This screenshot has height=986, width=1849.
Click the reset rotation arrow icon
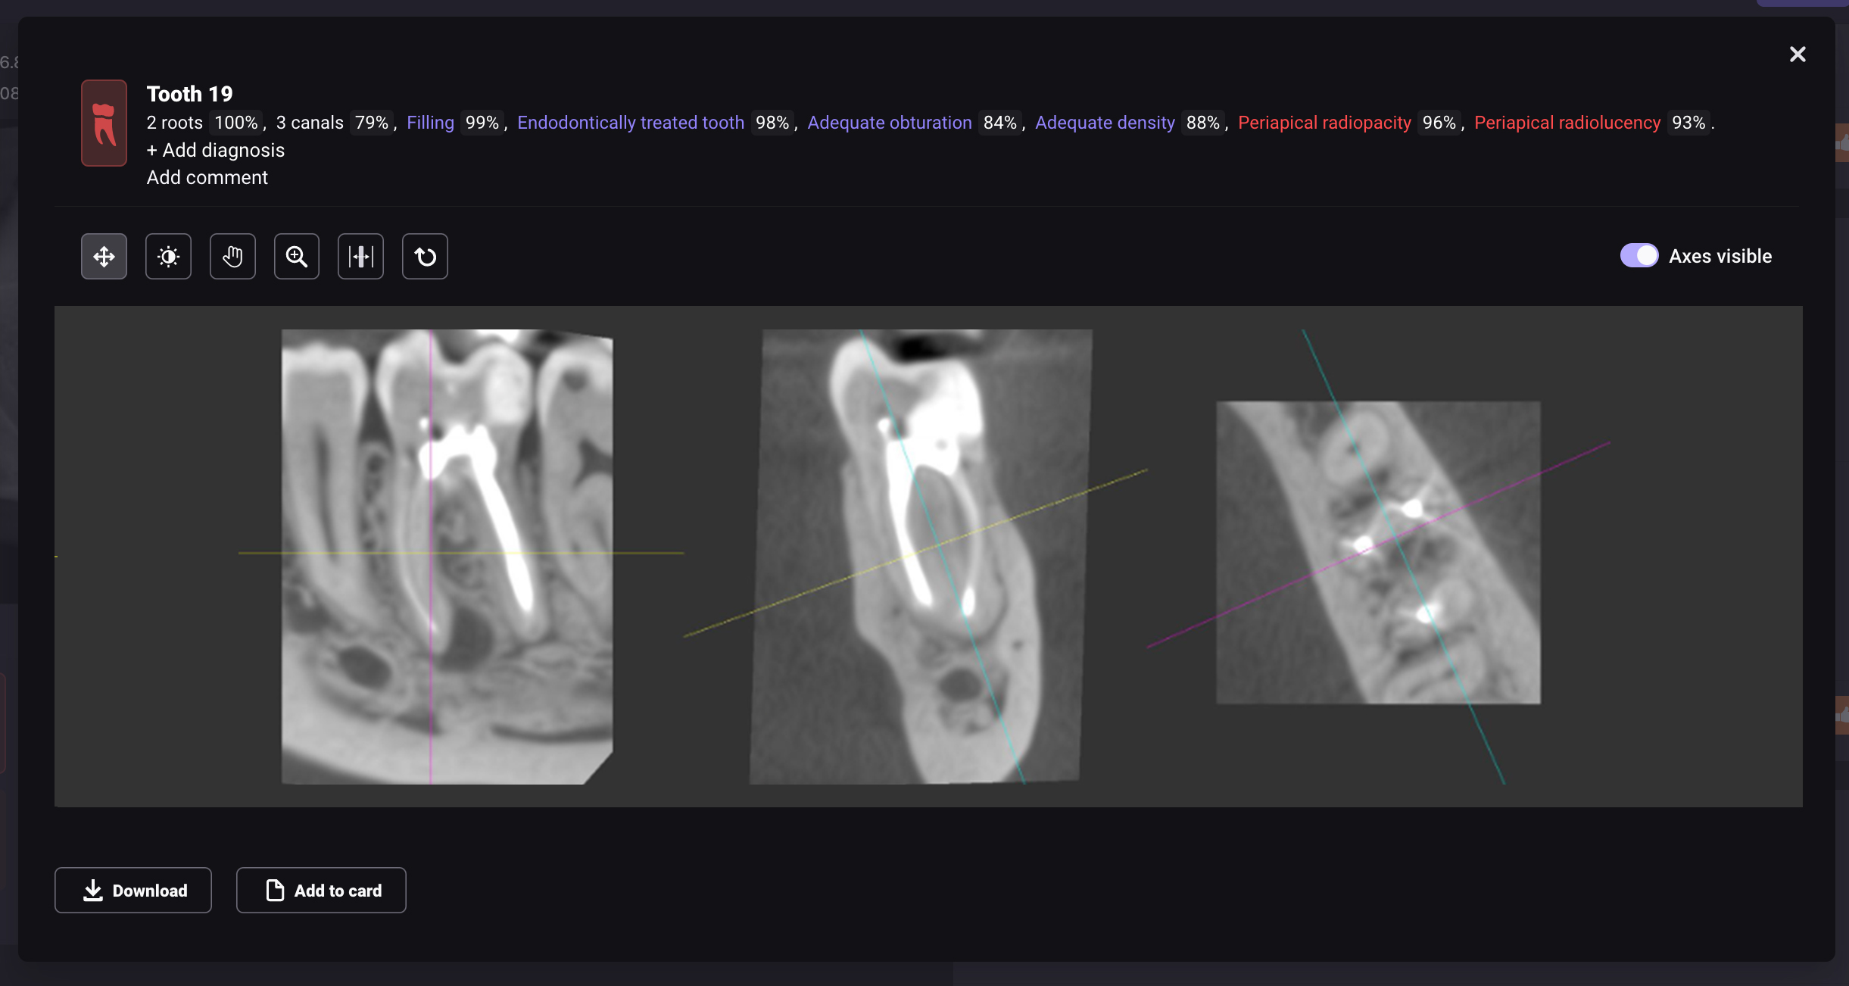tap(425, 257)
